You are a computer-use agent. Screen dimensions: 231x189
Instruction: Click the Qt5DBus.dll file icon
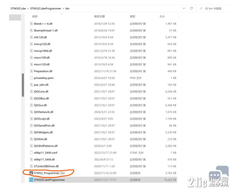tap(31, 98)
